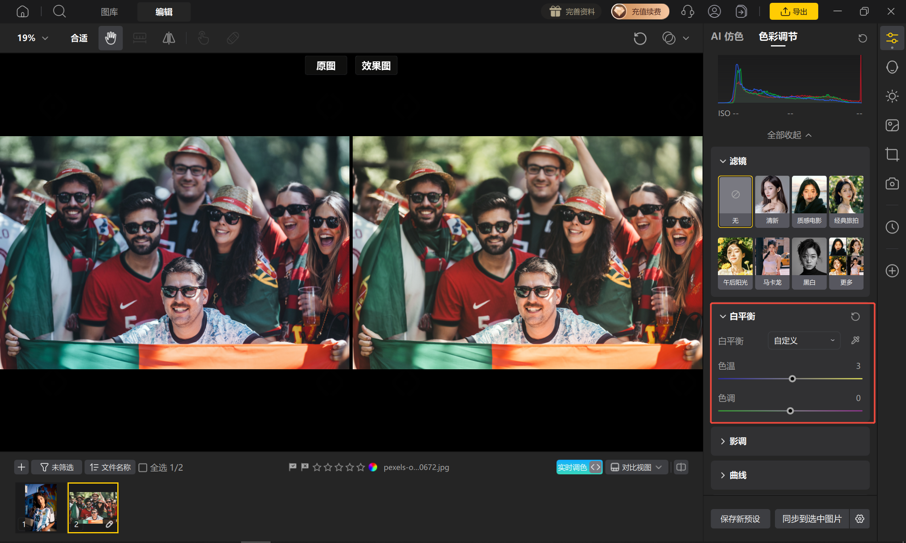
Task: Click the 保存新预设 button
Action: pyautogui.click(x=740, y=519)
